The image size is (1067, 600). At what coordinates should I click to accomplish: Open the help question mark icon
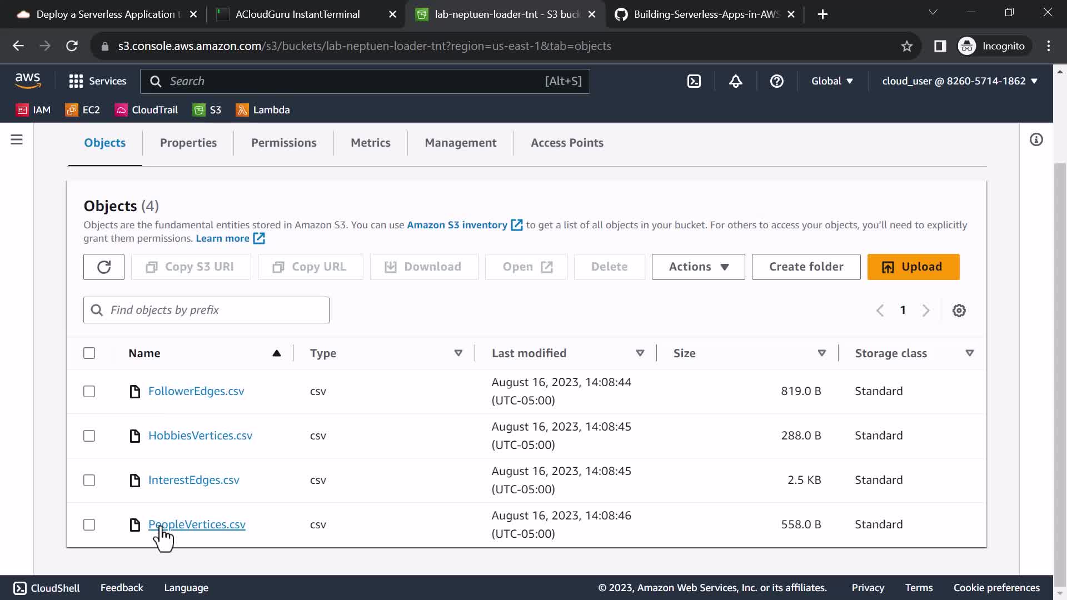[776, 81]
